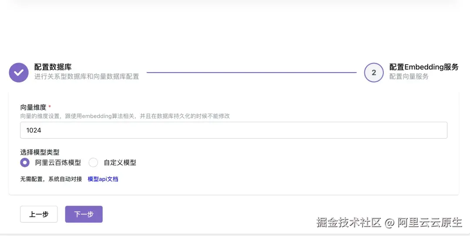470x236 pixels.
Task: Open the 模型api文档 link
Action: 103,179
